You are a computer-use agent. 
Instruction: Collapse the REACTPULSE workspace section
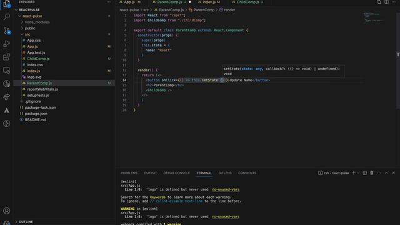(16, 10)
